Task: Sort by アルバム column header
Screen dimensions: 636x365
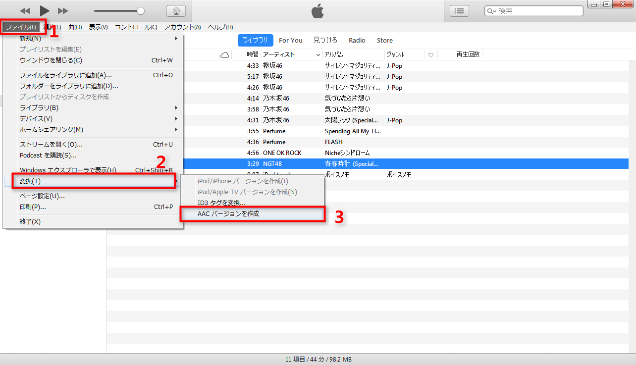Action: [x=354, y=54]
